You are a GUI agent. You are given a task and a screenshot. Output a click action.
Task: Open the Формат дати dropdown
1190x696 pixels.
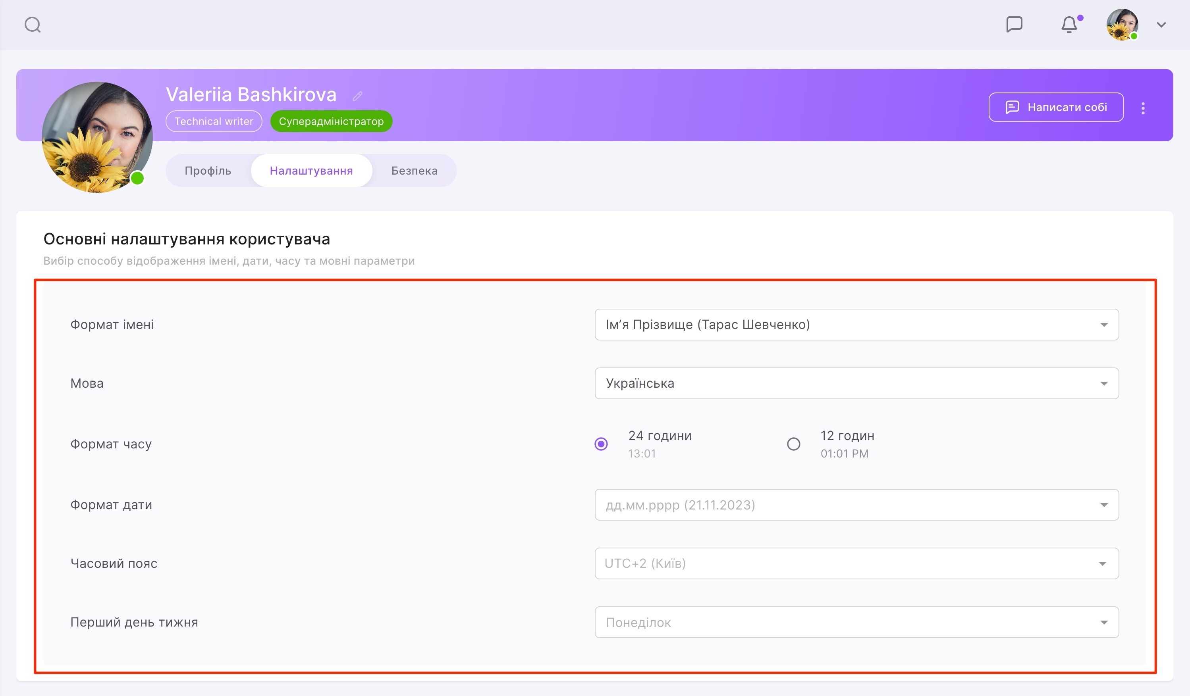(x=856, y=505)
